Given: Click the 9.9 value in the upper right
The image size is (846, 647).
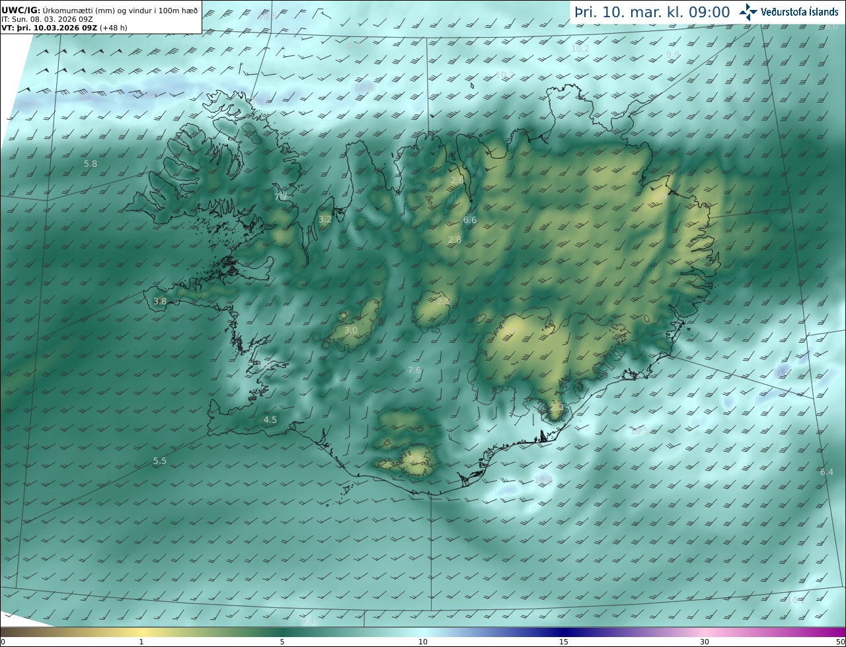Looking at the screenshot, I should (673, 54).
